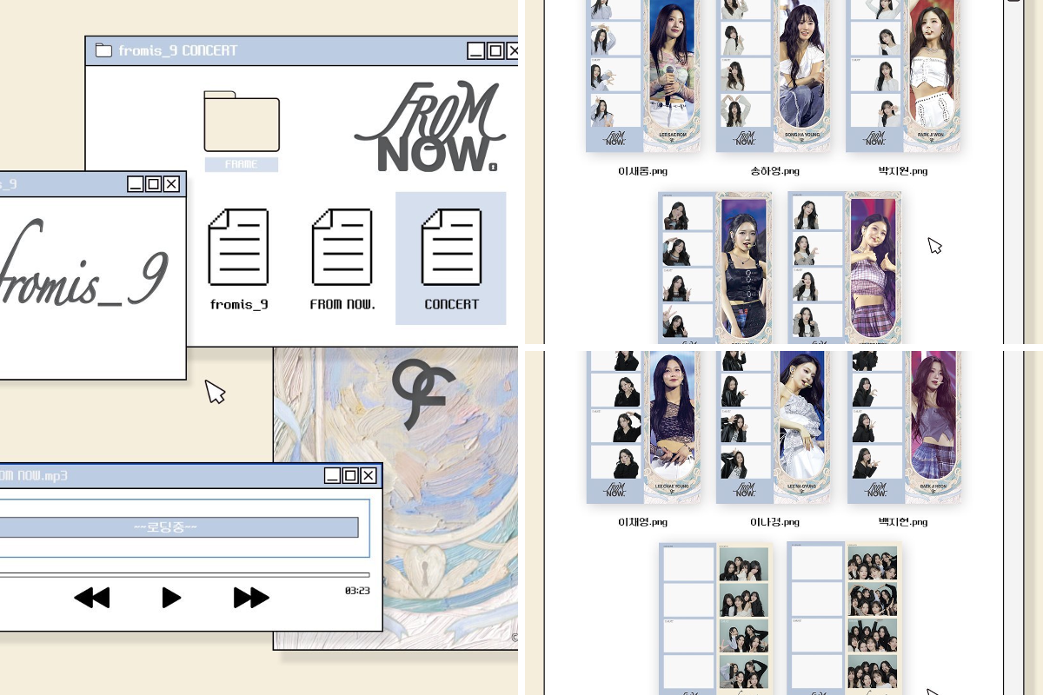Open the FRAME folder icon
Image resolution: width=1043 pixels, height=695 pixels.
242,121
